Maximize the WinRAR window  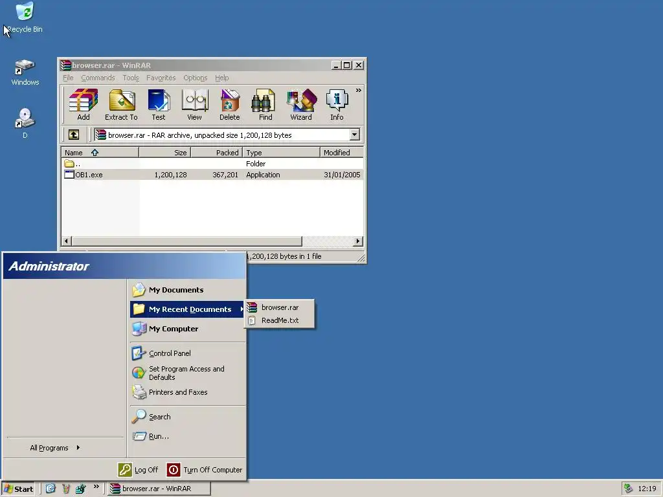click(x=347, y=65)
